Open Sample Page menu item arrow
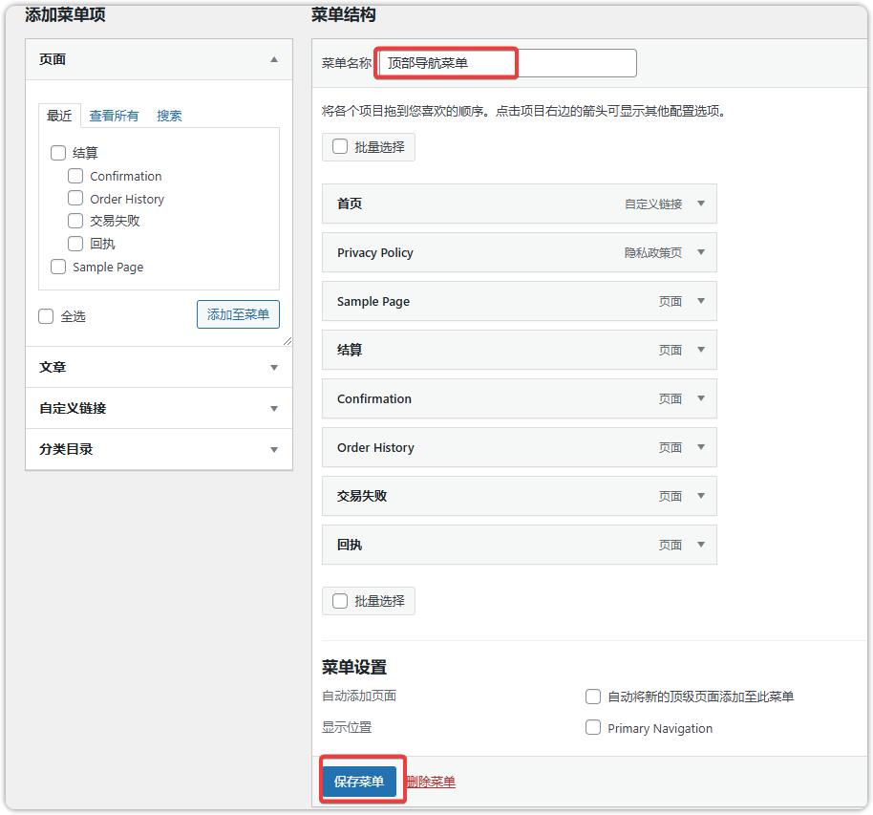873x815 pixels. (701, 301)
